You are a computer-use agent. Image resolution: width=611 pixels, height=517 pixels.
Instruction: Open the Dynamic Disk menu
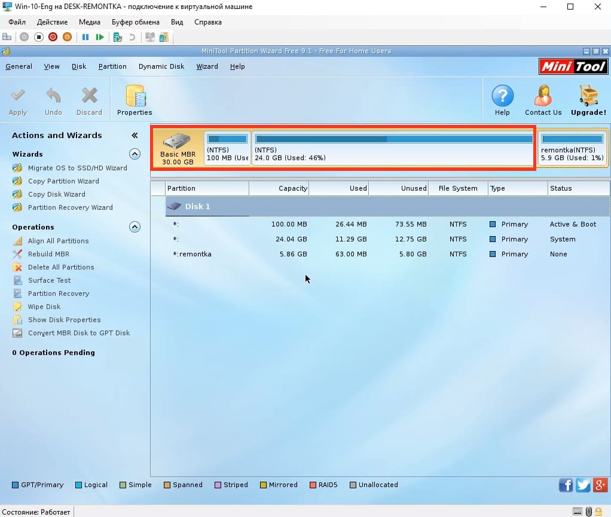[x=161, y=66]
